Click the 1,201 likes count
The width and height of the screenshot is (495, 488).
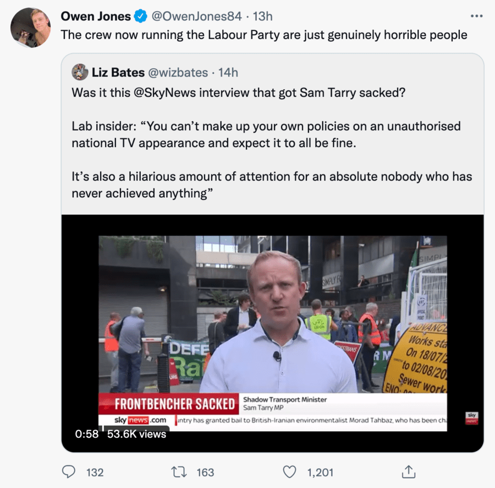click(x=320, y=472)
